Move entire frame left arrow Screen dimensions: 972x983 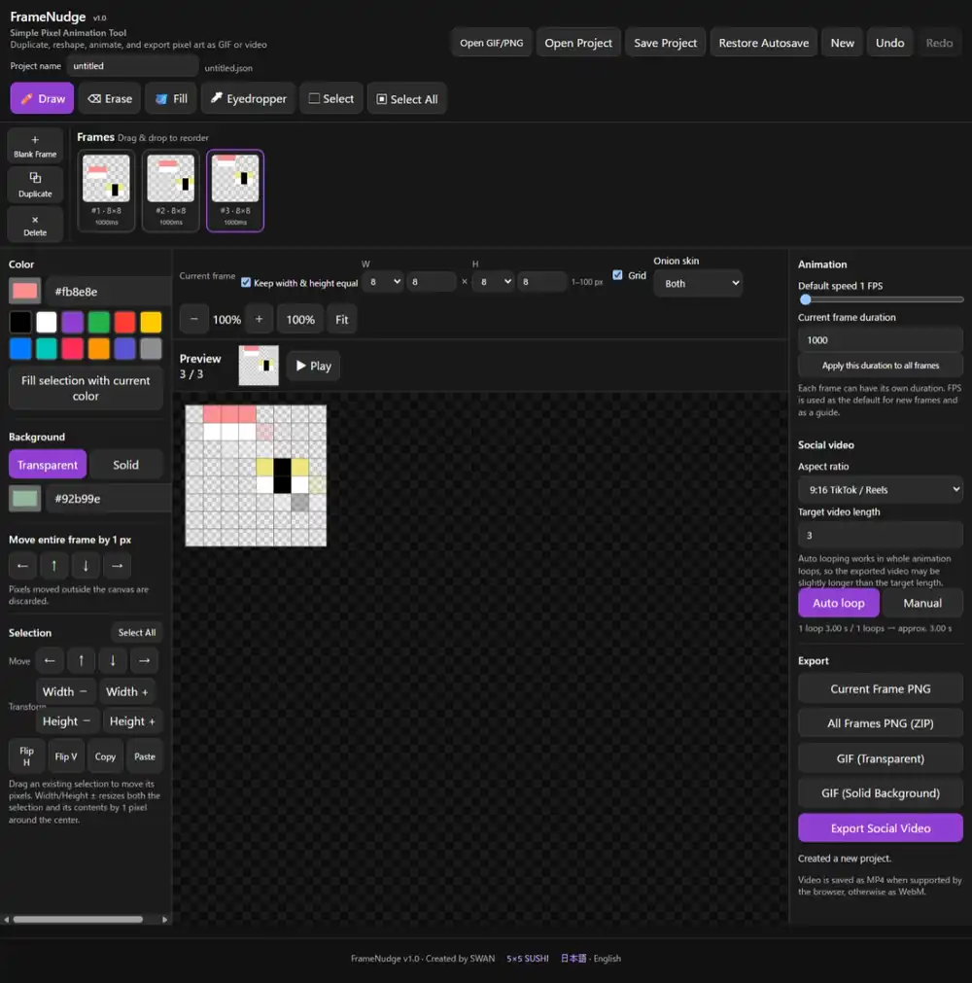[x=22, y=566]
